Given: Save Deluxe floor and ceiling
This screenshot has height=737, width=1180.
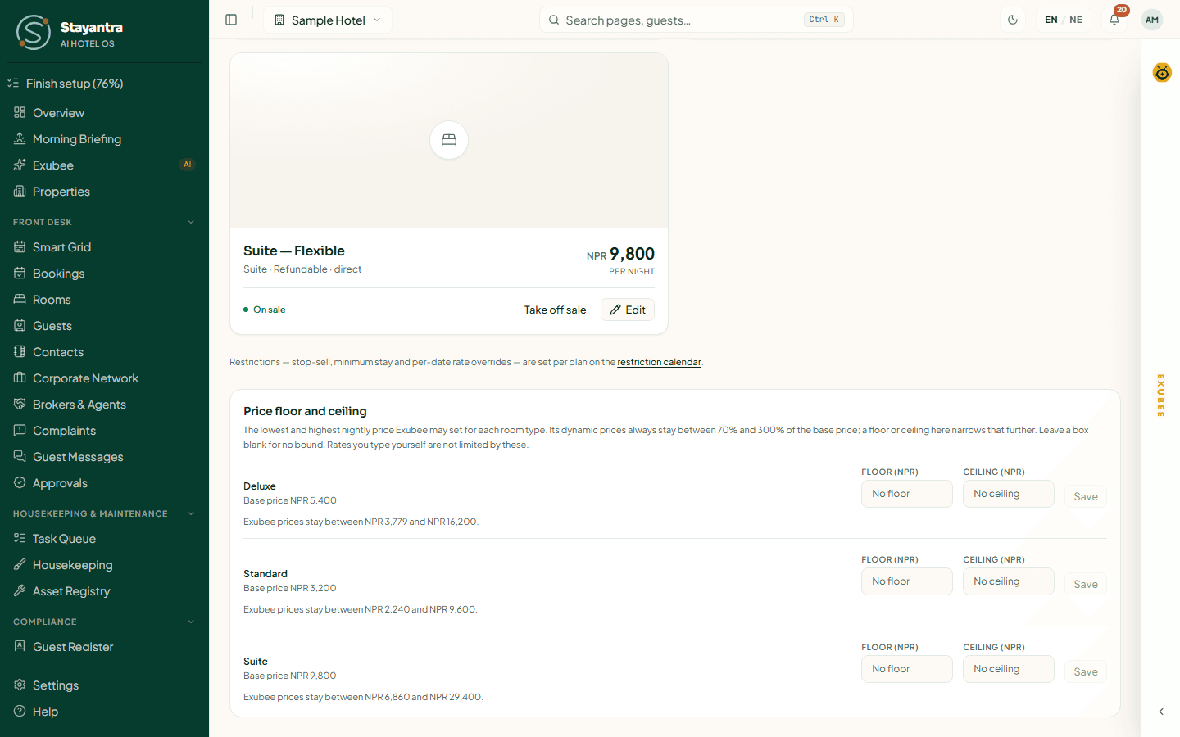Looking at the screenshot, I should [x=1086, y=496].
